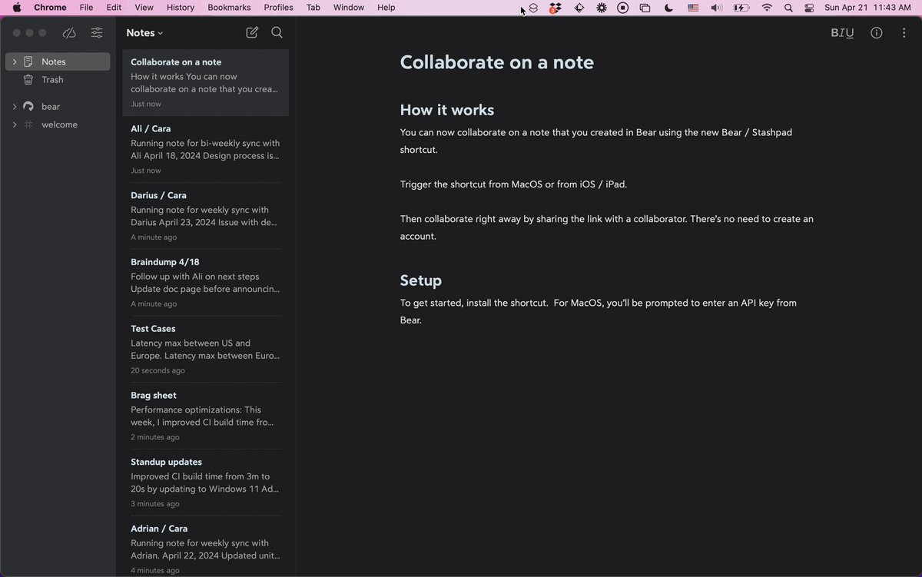Image resolution: width=922 pixels, height=577 pixels.
Task: Open the Profiles menu
Action: (278, 8)
